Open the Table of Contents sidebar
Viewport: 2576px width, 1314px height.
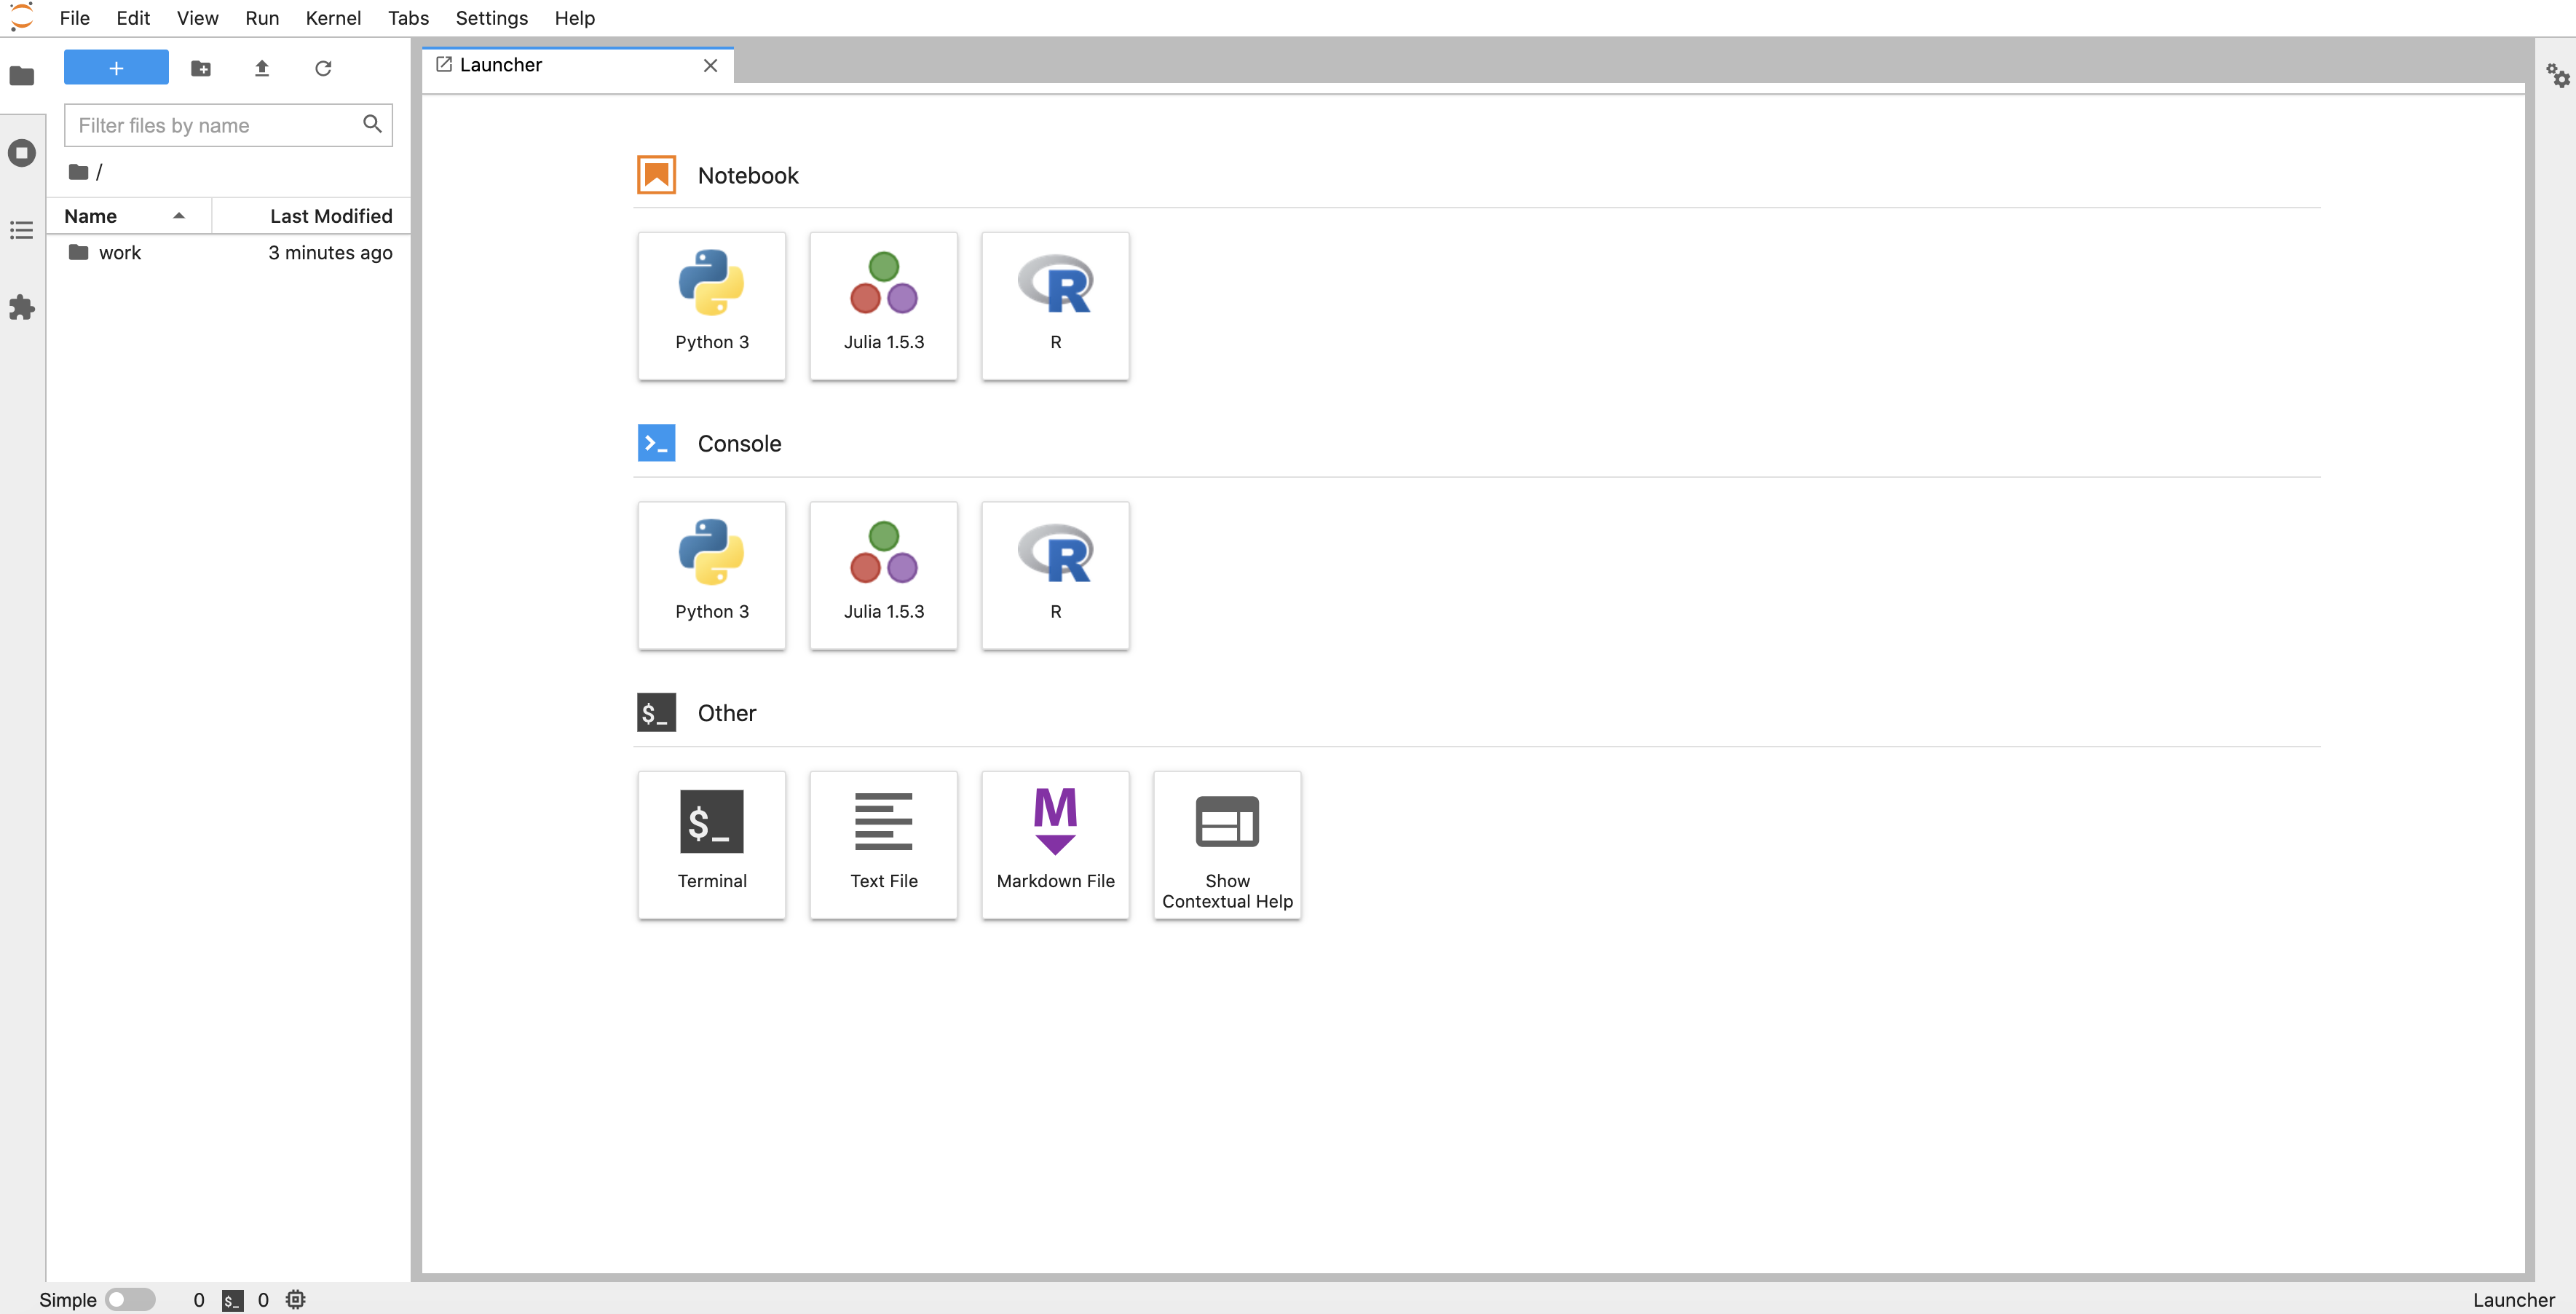pyautogui.click(x=22, y=230)
